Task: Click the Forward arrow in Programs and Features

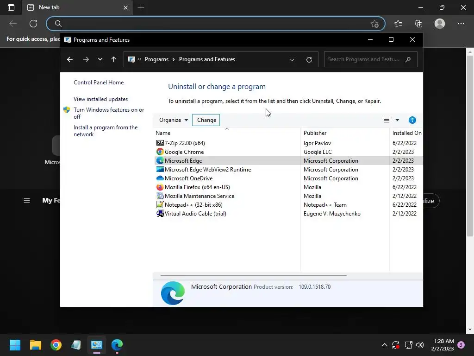Action: 86,59
